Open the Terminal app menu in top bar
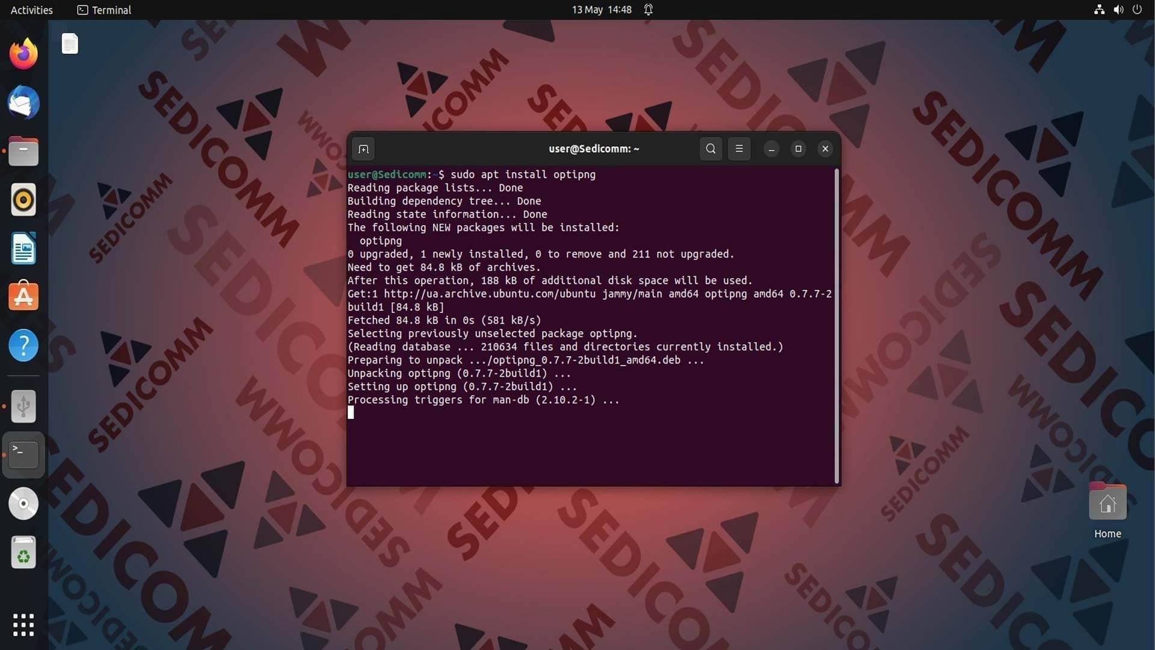1155x650 pixels. coord(104,10)
